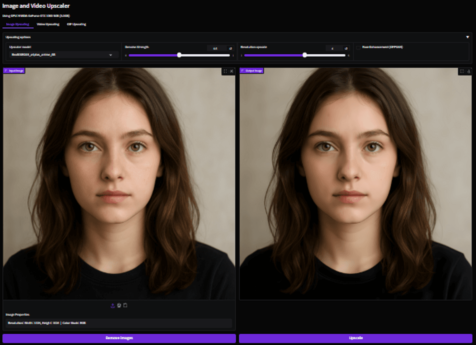Click the Upscale button

pos(355,338)
